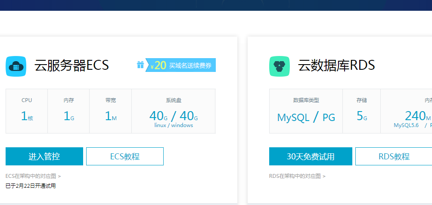
Task: Click the 240M memory value
Action: pos(418,116)
